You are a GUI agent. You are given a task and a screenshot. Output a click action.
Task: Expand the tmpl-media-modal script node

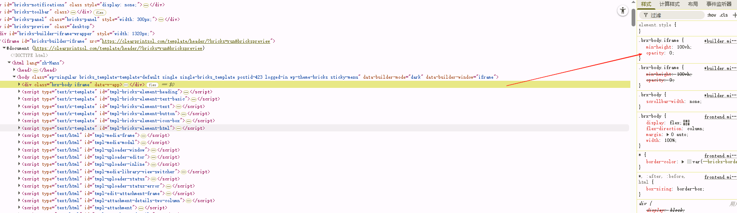[x=19, y=143]
